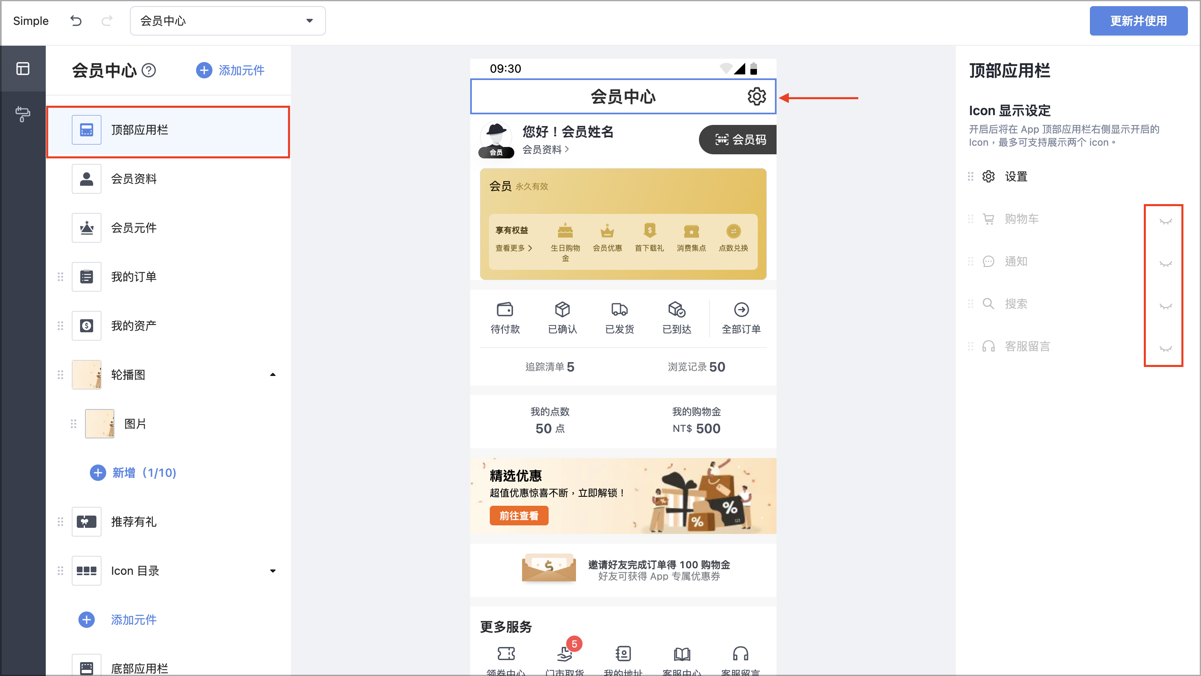Click the drag handle of 我的订单

click(x=60, y=277)
